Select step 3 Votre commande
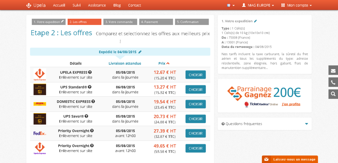This screenshot has height=163, width=338. point(120,22)
